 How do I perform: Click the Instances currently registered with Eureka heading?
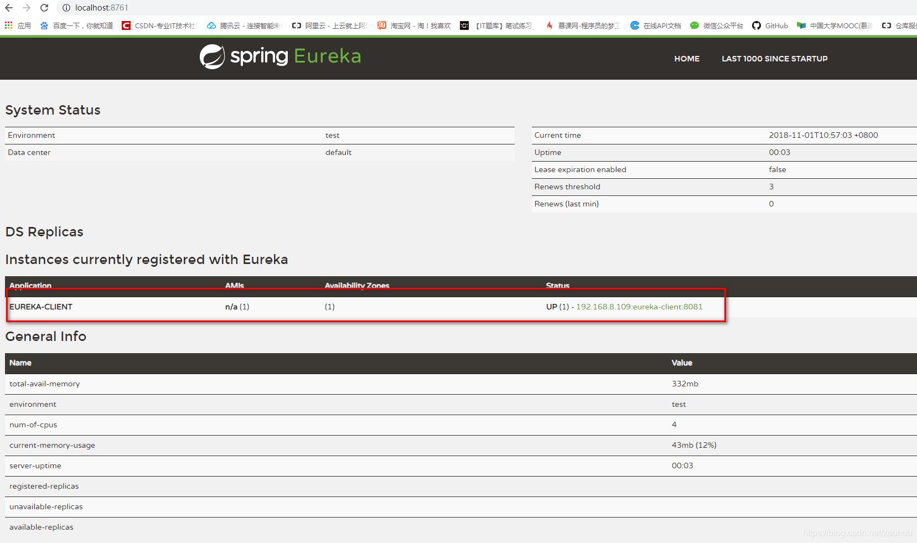(x=147, y=259)
